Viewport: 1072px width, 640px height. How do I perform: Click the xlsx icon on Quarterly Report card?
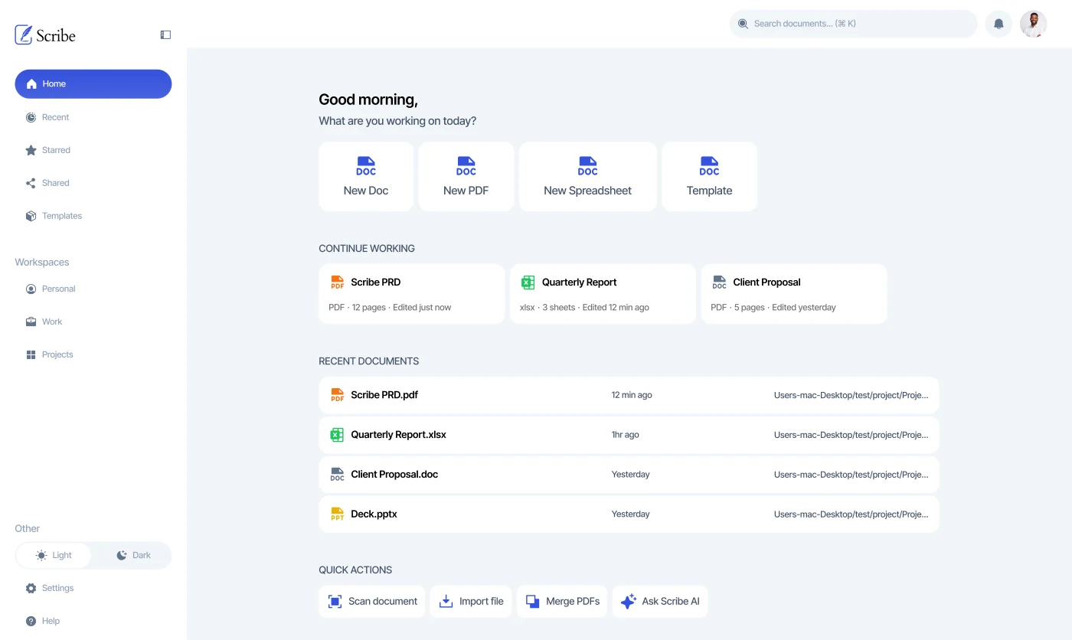[528, 282]
